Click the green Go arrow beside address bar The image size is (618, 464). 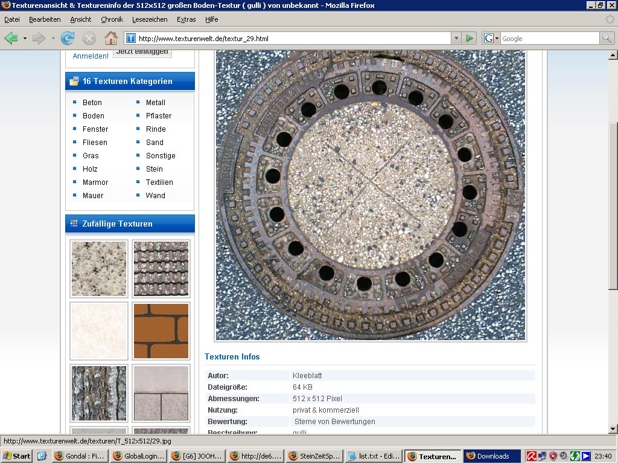470,37
